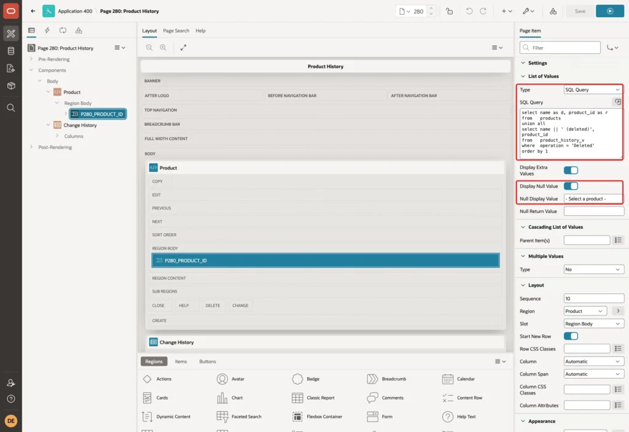Viewport: 629px width, 432px height.
Task: Open Gallery cube icon in sidebar
Action: point(11,86)
